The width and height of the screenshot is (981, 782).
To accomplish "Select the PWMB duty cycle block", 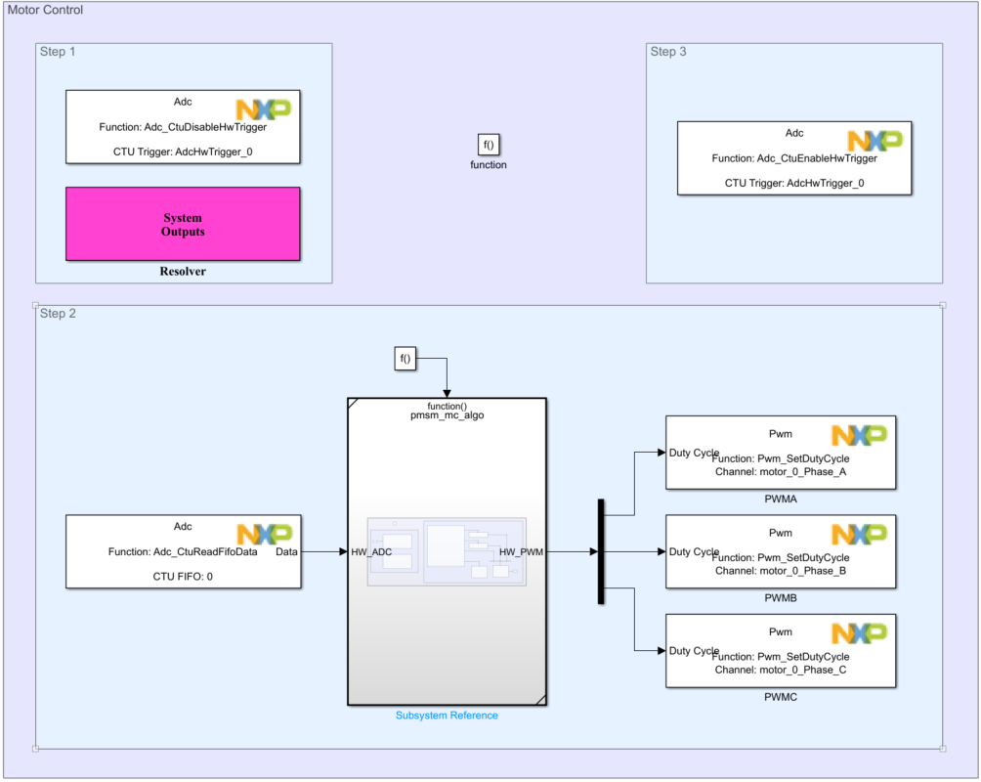I will pos(780,551).
